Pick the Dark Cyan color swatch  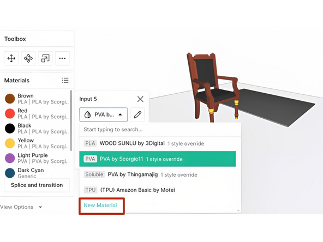(x=10, y=173)
